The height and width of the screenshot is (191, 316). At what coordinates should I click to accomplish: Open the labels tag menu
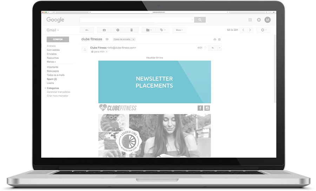point(163,30)
